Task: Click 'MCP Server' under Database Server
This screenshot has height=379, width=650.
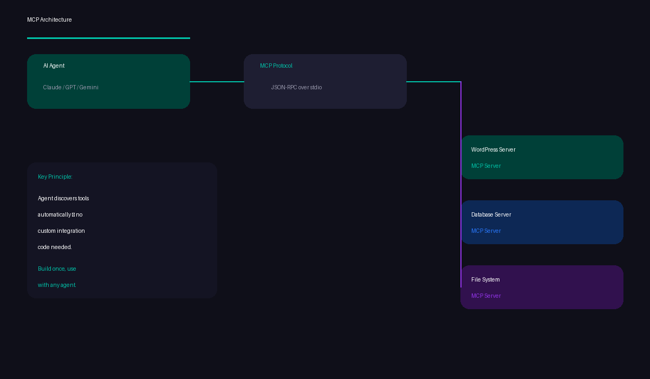Action: (486, 231)
